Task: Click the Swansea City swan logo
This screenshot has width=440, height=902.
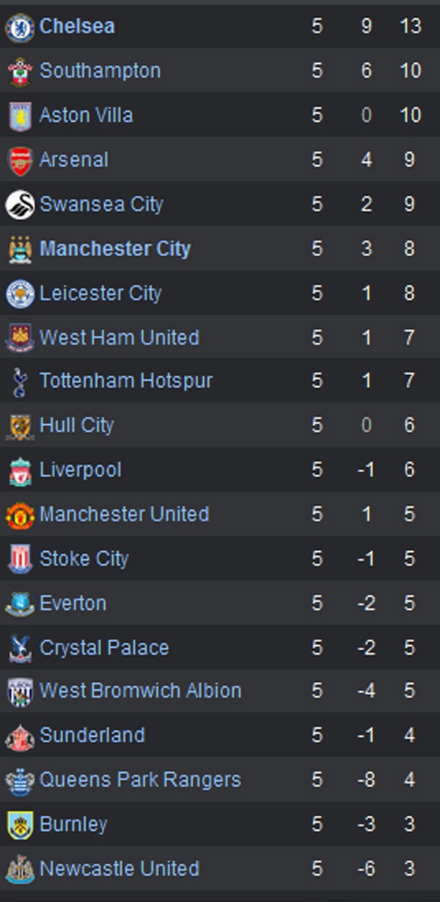Action: (x=20, y=205)
